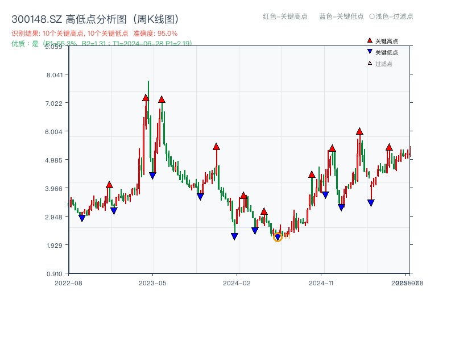Click the 识别结果 accuracy summary text
The image size is (455, 341).
(x=95, y=33)
